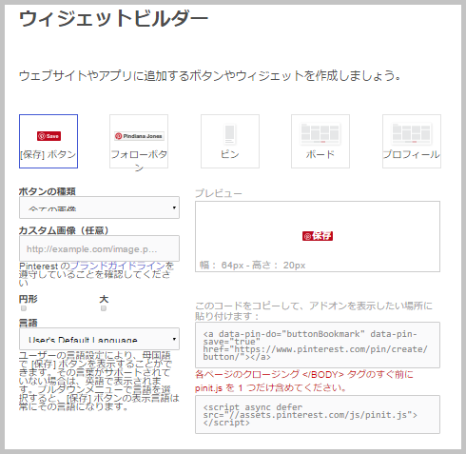The width and height of the screenshot is (466, 454).
Task: Click the board grid icon above ボード
Action: tap(320, 133)
